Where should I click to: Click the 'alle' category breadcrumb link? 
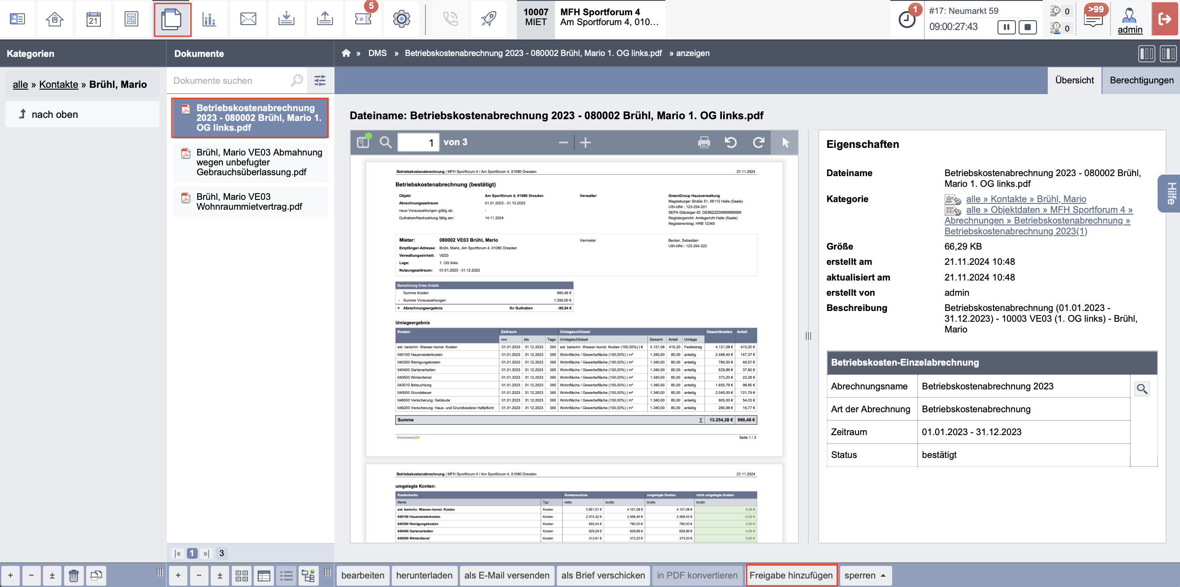[x=20, y=84]
